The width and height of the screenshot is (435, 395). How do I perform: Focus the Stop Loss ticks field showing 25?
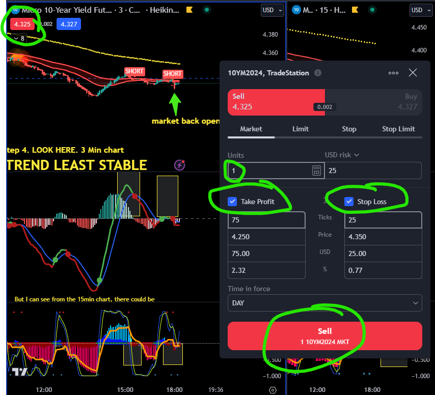pyautogui.click(x=383, y=220)
